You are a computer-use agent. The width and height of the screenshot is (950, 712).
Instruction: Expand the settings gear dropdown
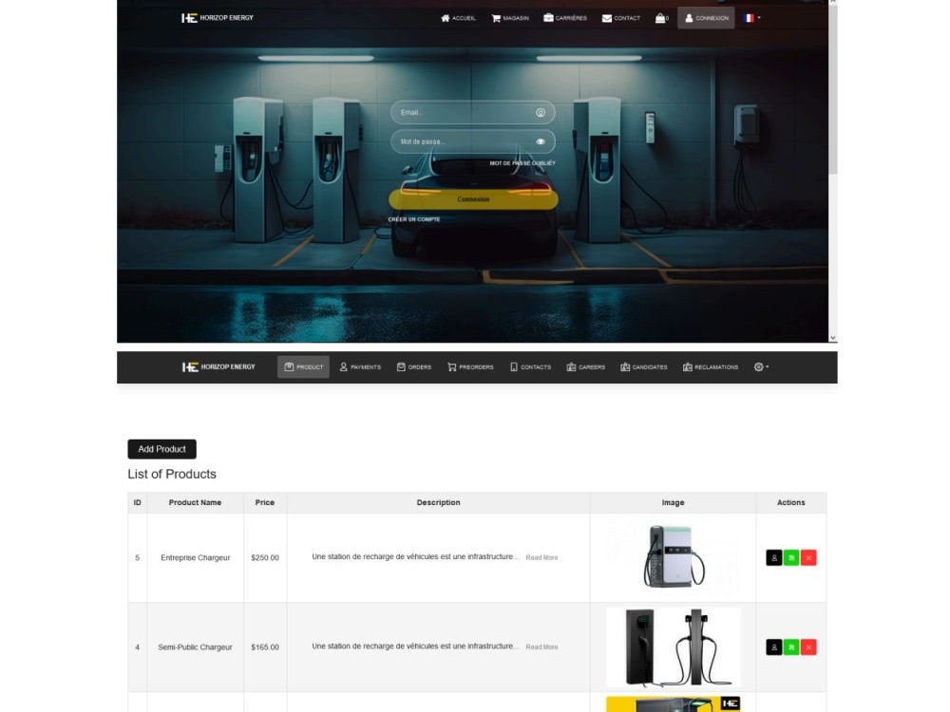point(762,366)
